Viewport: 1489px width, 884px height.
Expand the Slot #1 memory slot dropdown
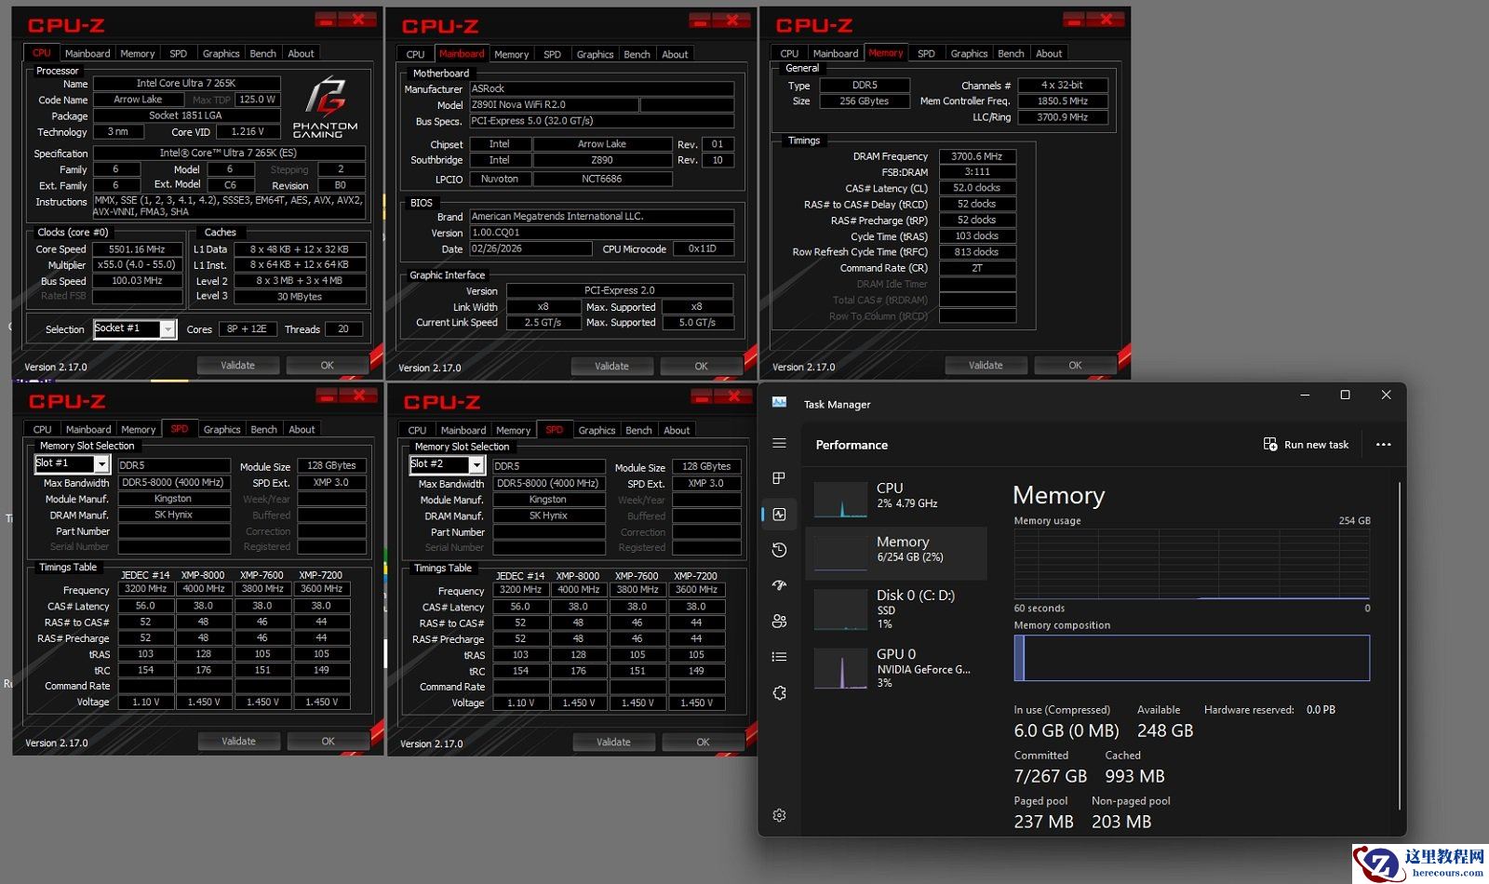[x=101, y=463]
